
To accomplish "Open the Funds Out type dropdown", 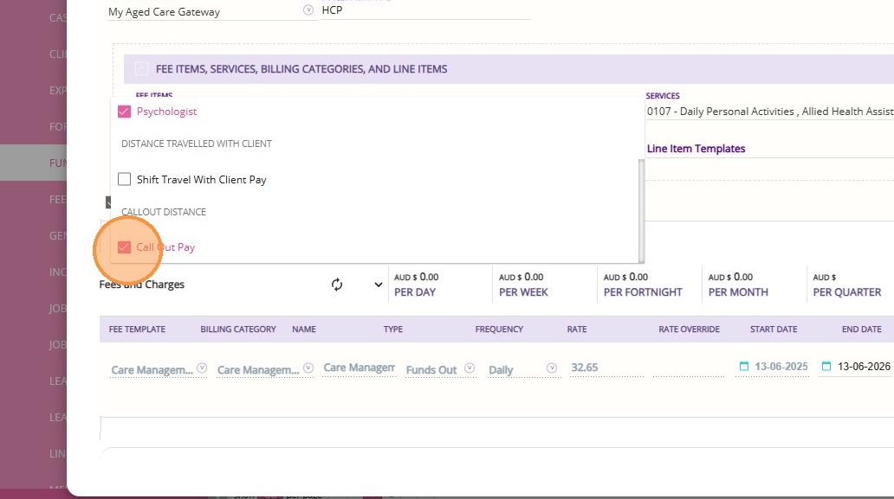I will click(x=470, y=368).
